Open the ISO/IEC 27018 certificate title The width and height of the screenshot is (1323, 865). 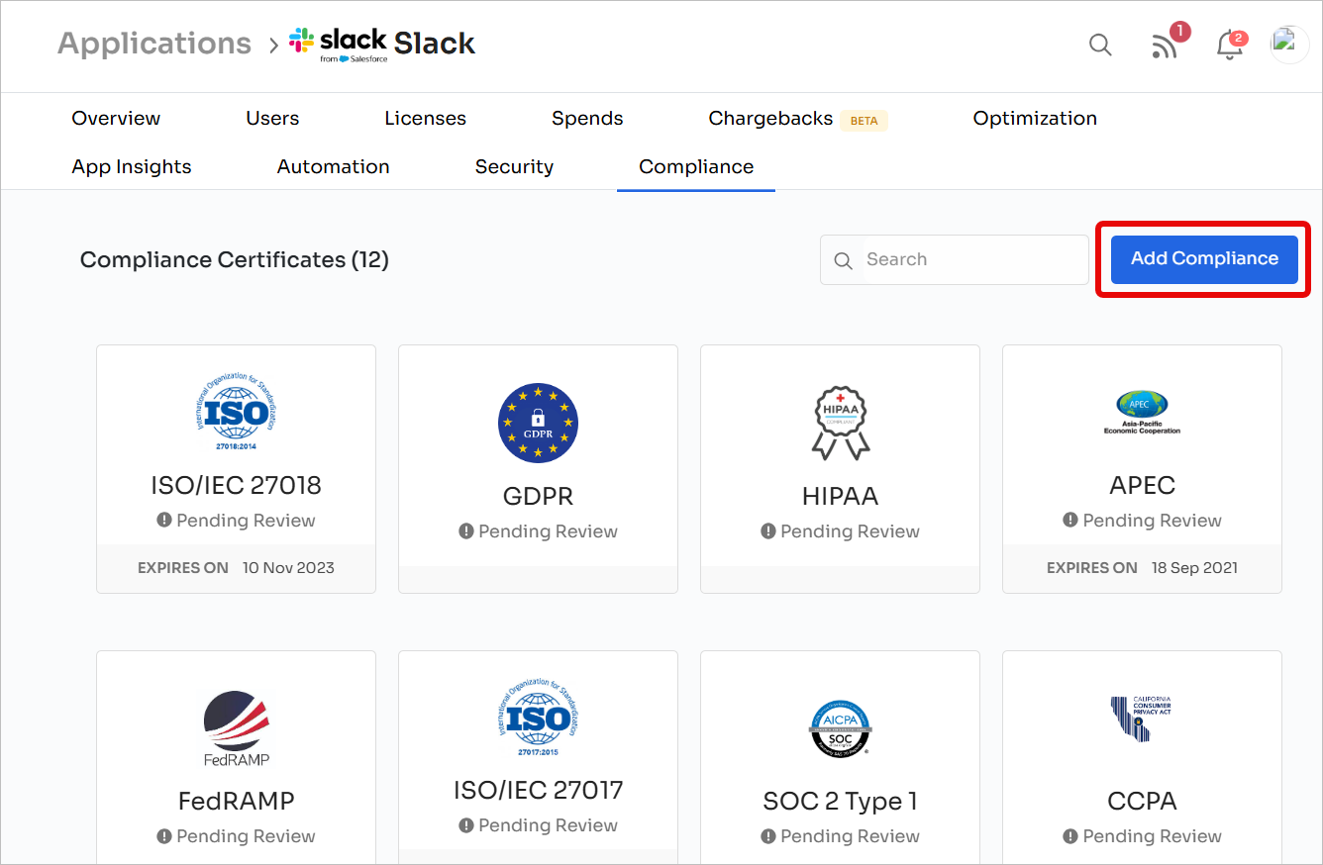coord(236,485)
